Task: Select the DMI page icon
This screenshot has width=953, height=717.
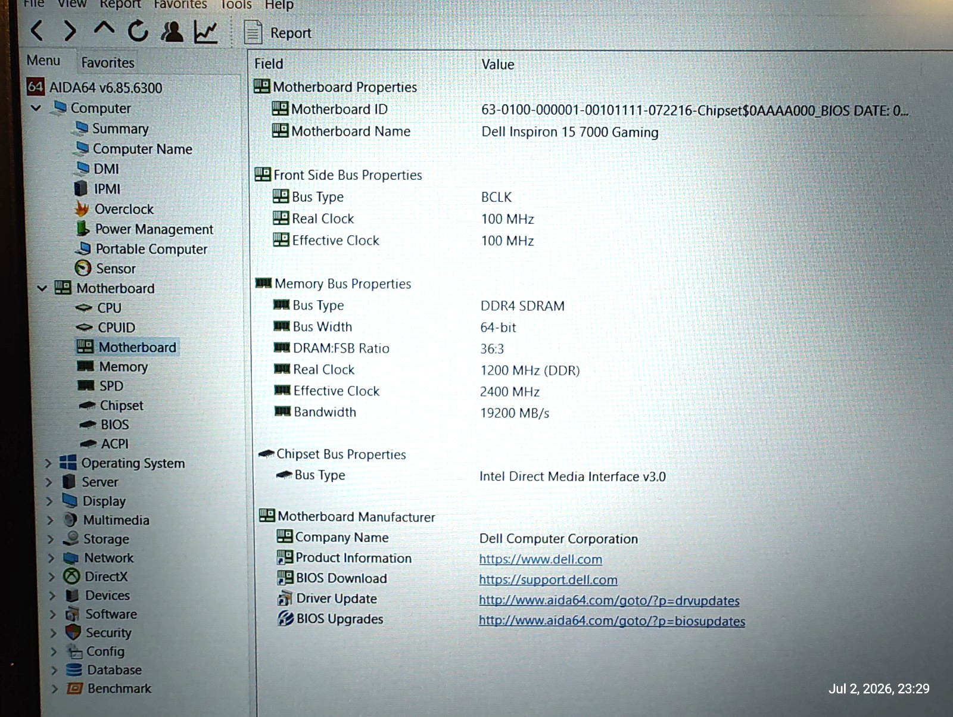Action: (x=83, y=168)
